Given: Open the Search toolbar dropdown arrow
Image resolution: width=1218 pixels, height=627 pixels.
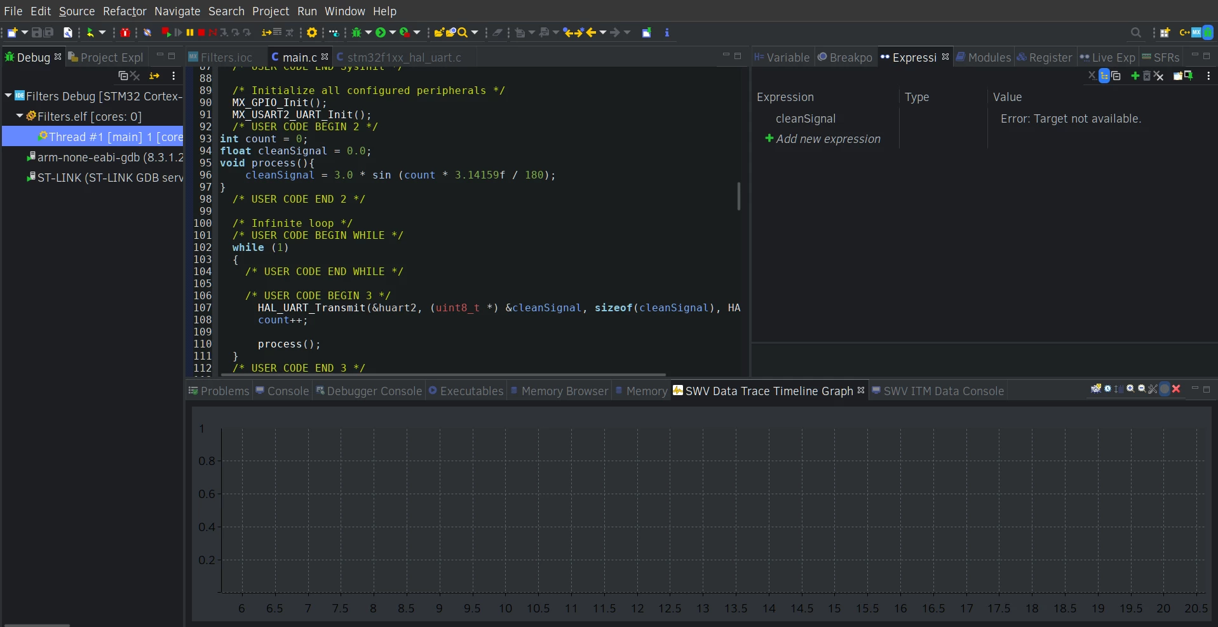Looking at the screenshot, I should [x=475, y=32].
